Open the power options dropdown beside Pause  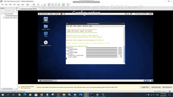pos(30,5)
